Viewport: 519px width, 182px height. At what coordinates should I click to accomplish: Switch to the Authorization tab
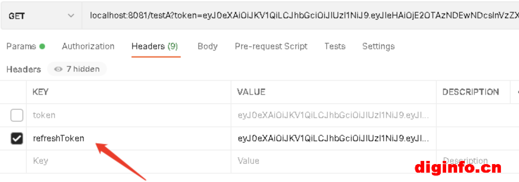coord(88,46)
